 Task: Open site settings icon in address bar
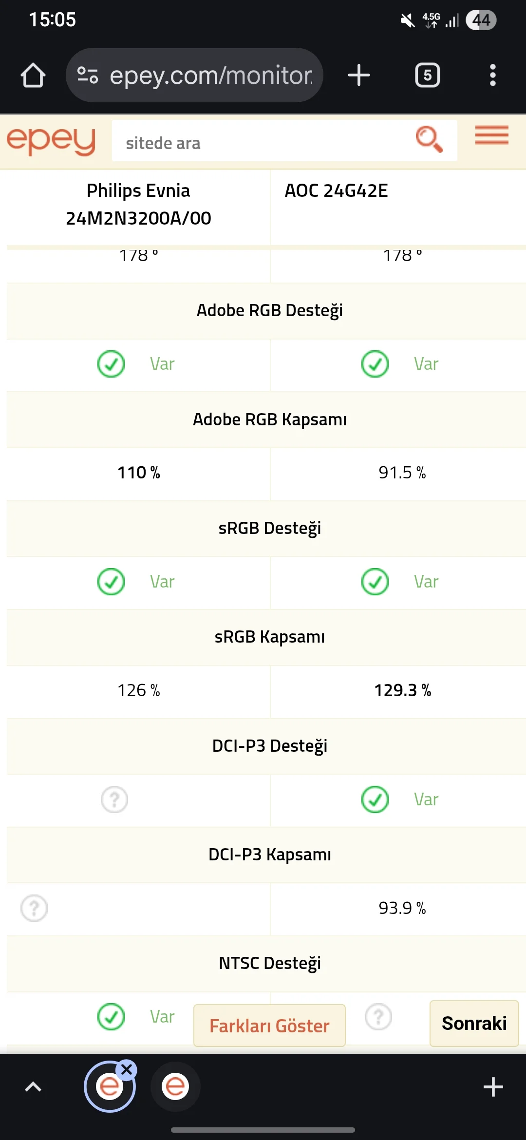click(x=88, y=76)
